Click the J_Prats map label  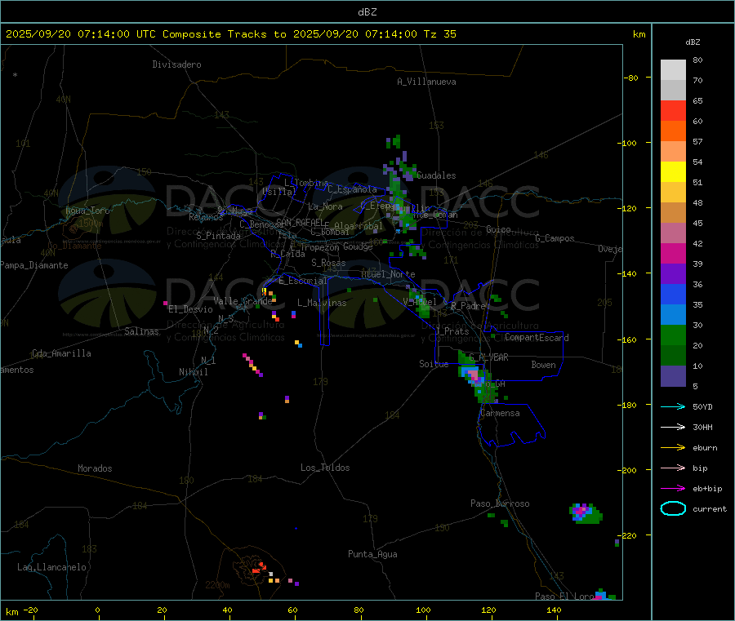(x=452, y=330)
